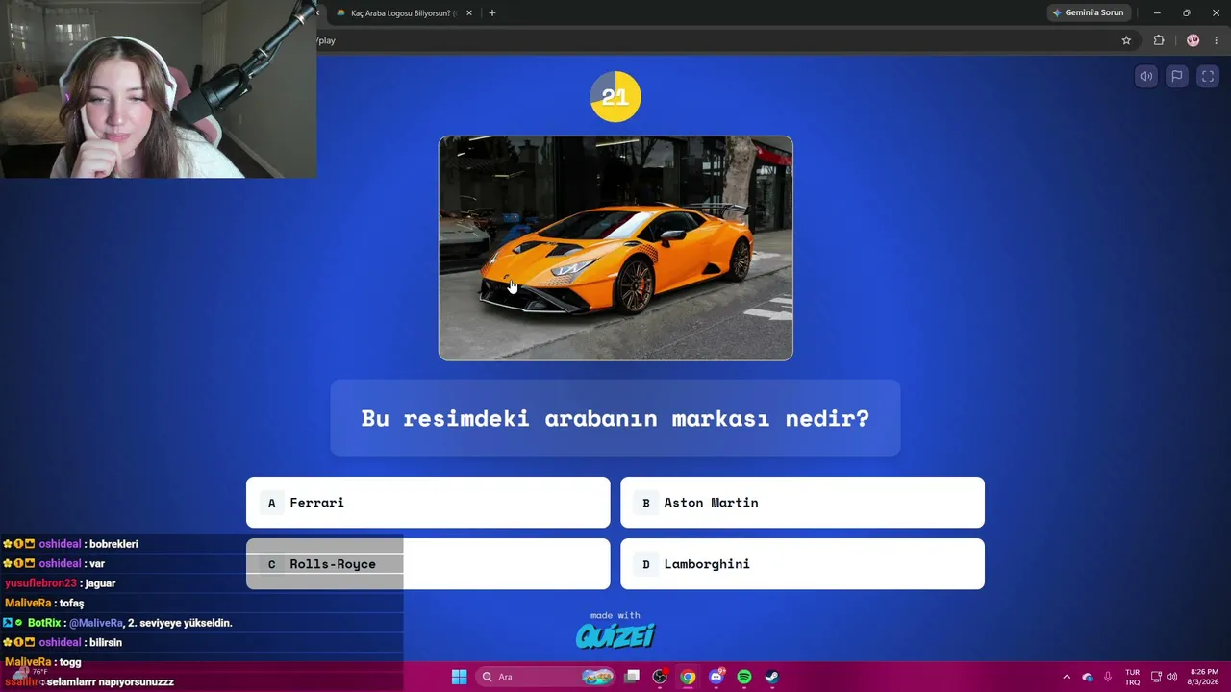Open Steam from the taskbar
Image resolution: width=1231 pixels, height=692 pixels.
click(772, 677)
